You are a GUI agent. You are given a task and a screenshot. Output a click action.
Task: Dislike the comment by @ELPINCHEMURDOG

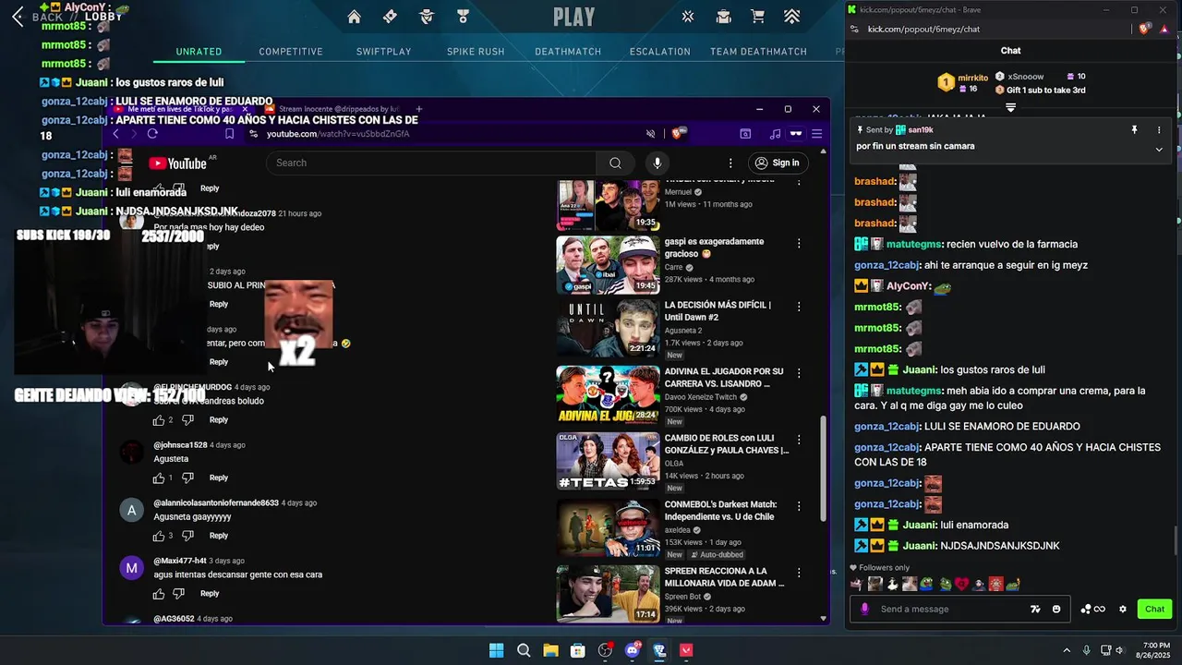point(187,420)
